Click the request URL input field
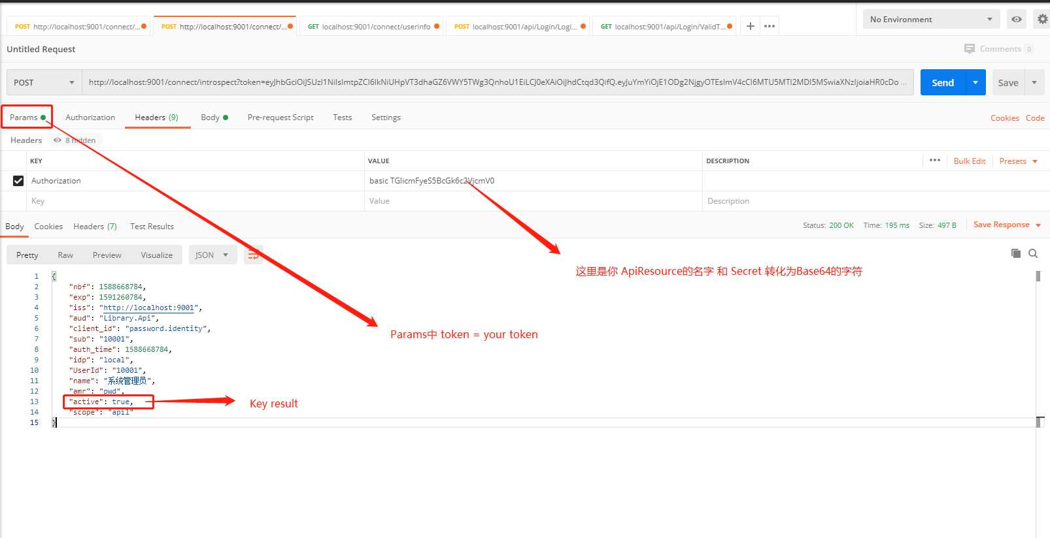 click(498, 83)
